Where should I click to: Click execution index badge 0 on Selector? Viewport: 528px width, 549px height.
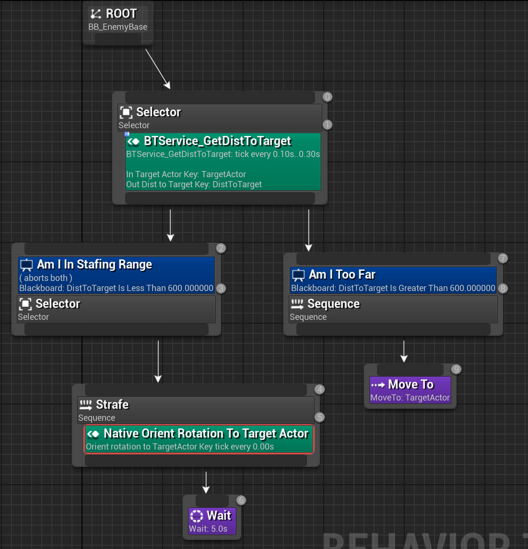(328, 97)
